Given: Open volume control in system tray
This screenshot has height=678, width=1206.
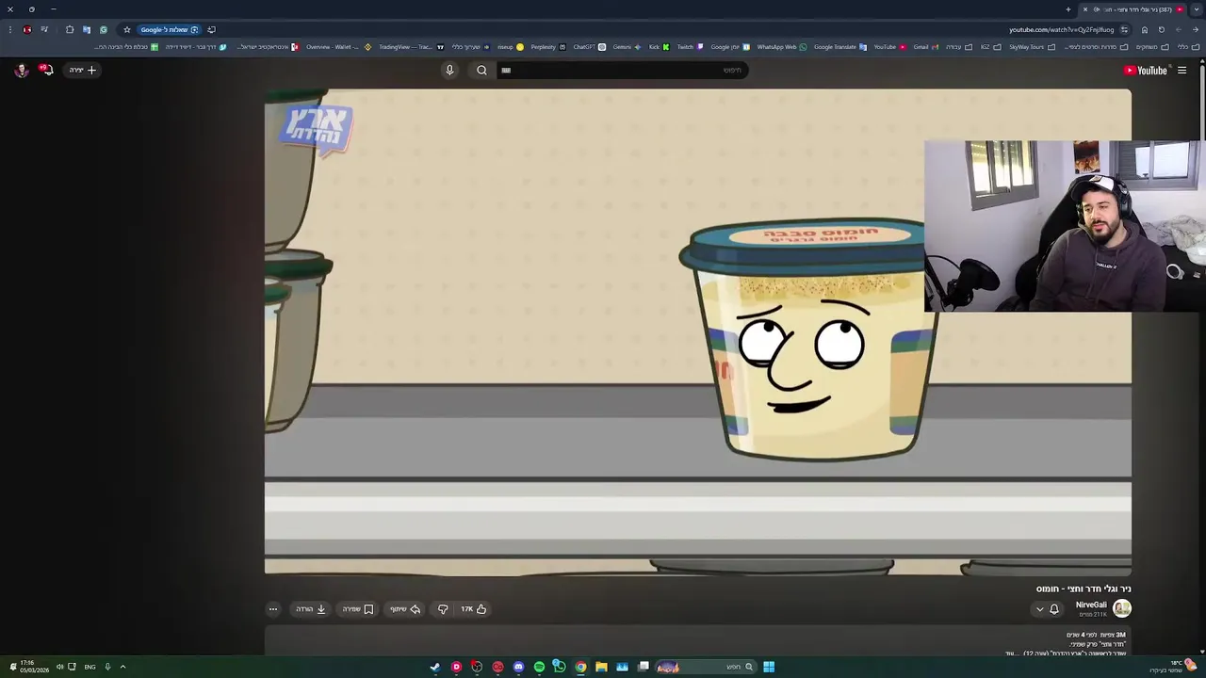Looking at the screenshot, I should click(x=58, y=667).
